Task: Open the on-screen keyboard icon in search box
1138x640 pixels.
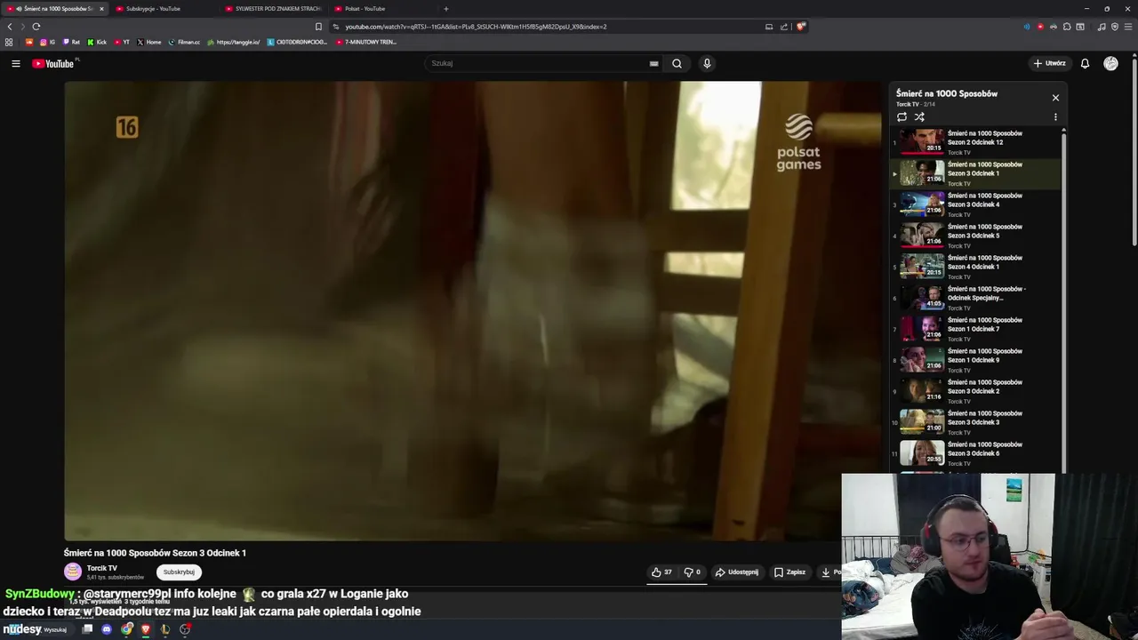Action: pos(653,63)
